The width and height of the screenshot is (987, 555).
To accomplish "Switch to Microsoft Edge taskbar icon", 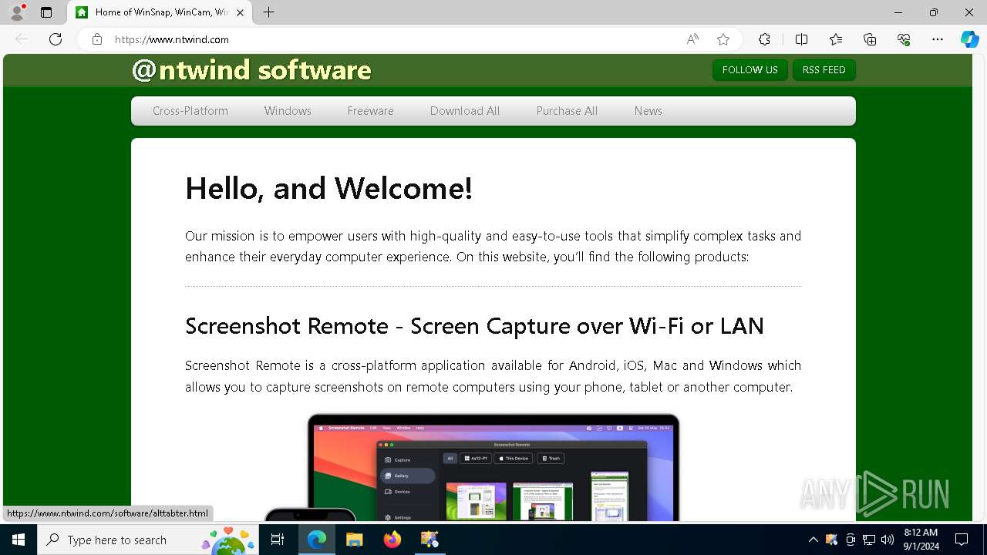I will (317, 540).
